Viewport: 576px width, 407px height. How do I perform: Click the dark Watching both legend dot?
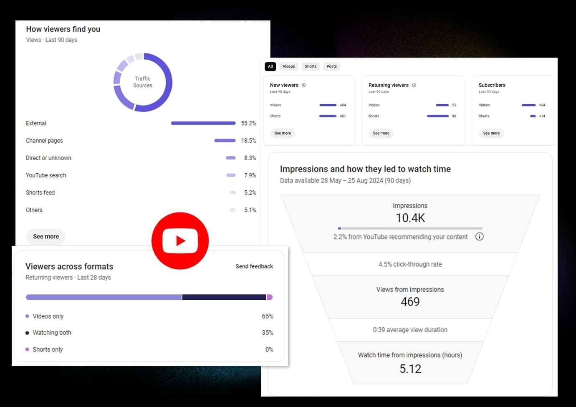27,333
